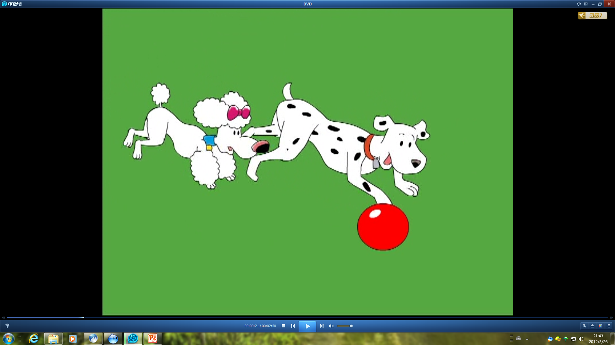
Task: Switch to the globe browser taskbar app
Action: pyautogui.click(x=93, y=339)
